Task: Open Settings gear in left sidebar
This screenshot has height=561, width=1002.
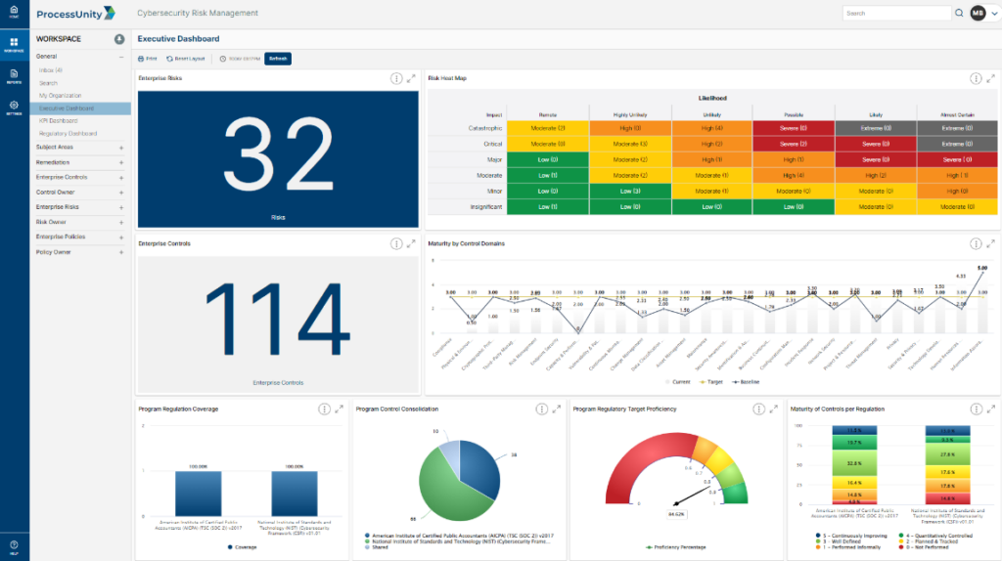Action: point(14,107)
